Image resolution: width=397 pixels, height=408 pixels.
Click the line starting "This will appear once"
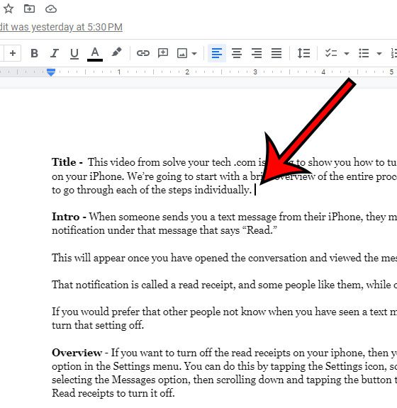(224, 258)
